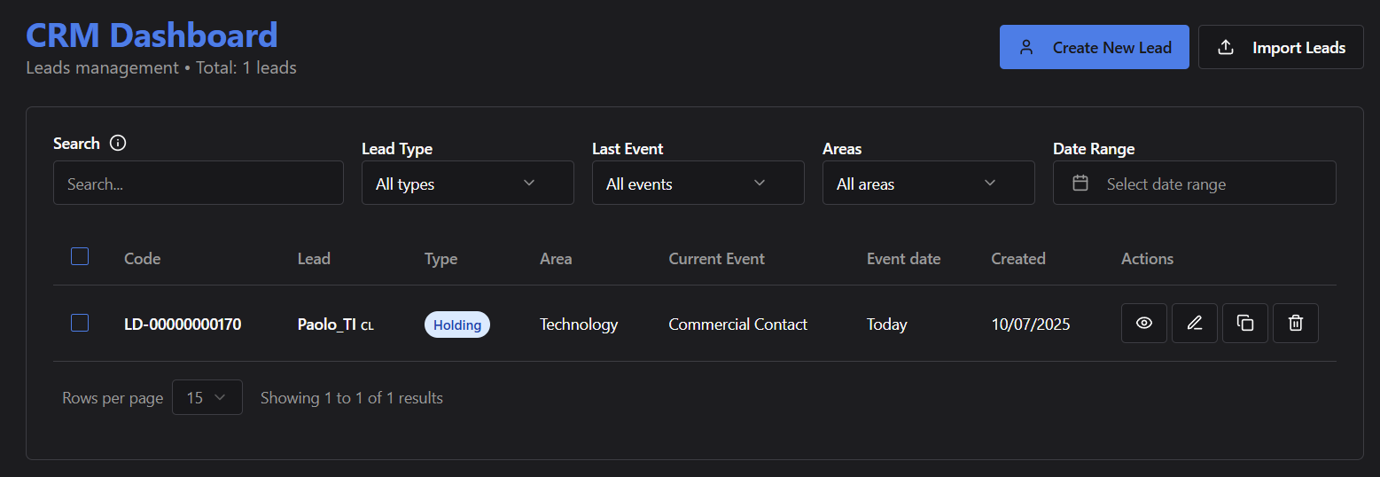Toggle the select-all checkbox in table header
Image resolution: width=1380 pixels, height=477 pixels.
[80, 257]
